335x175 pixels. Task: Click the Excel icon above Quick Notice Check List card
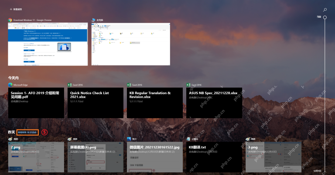(69, 85)
